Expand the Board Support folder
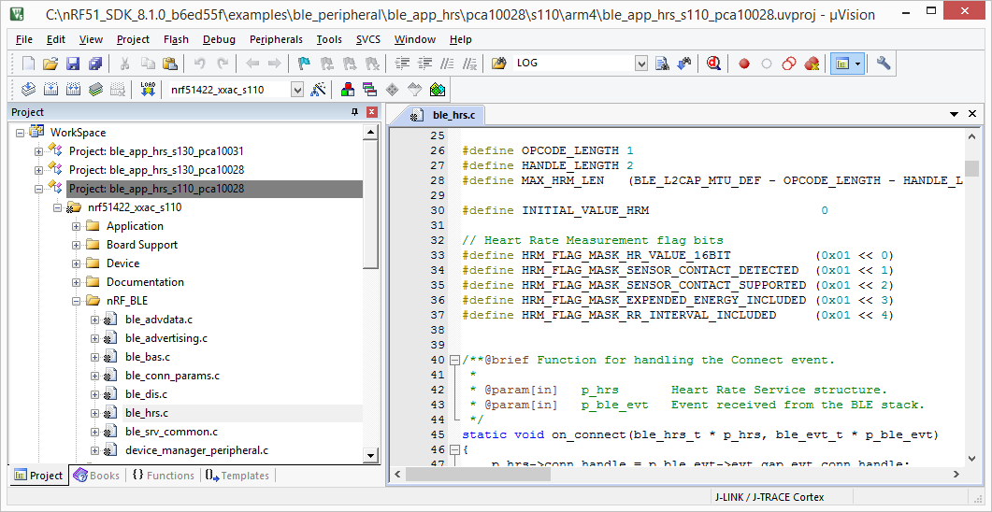 (76, 245)
